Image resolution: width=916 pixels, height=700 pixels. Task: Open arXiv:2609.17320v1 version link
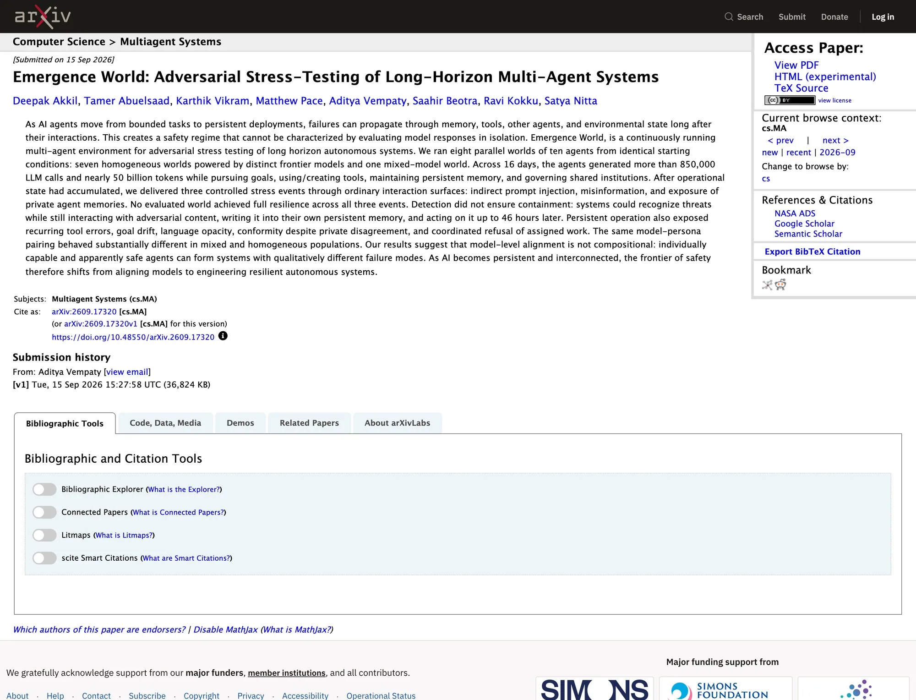coord(100,323)
